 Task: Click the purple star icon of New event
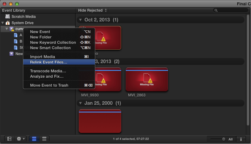point(11,54)
